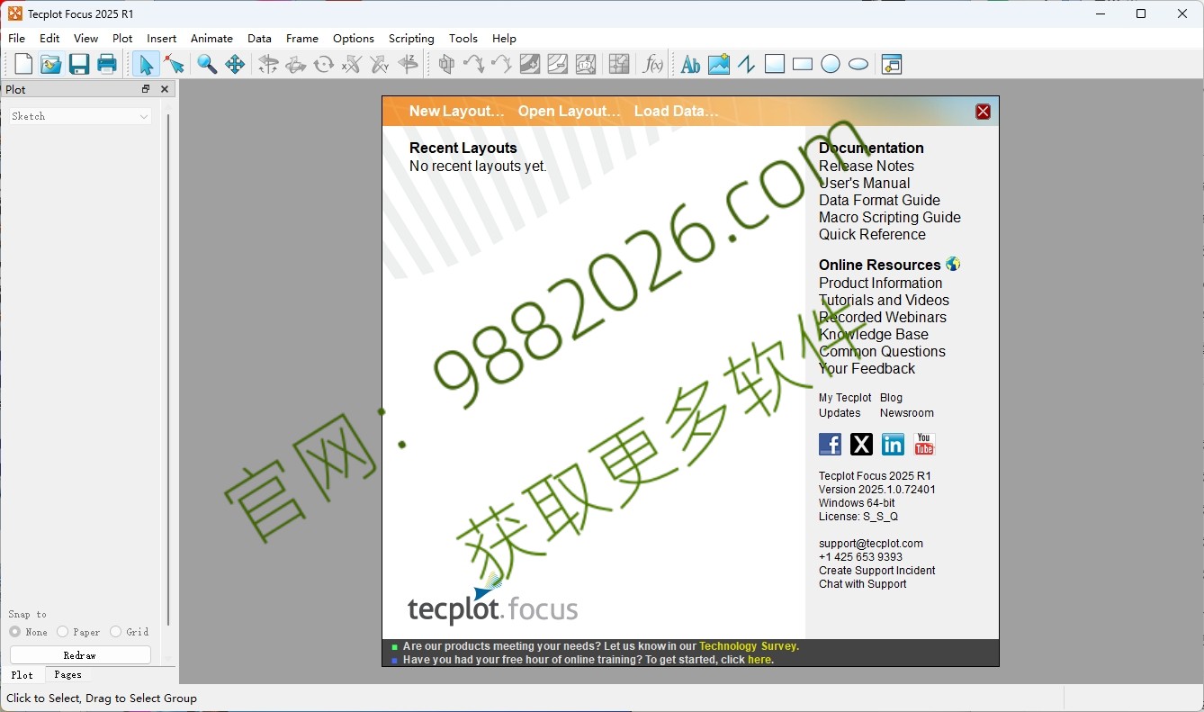The width and height of the screenshot is (1204, 712).
Task: Select the create new frame tool
Action: click(x=892, y=64)
